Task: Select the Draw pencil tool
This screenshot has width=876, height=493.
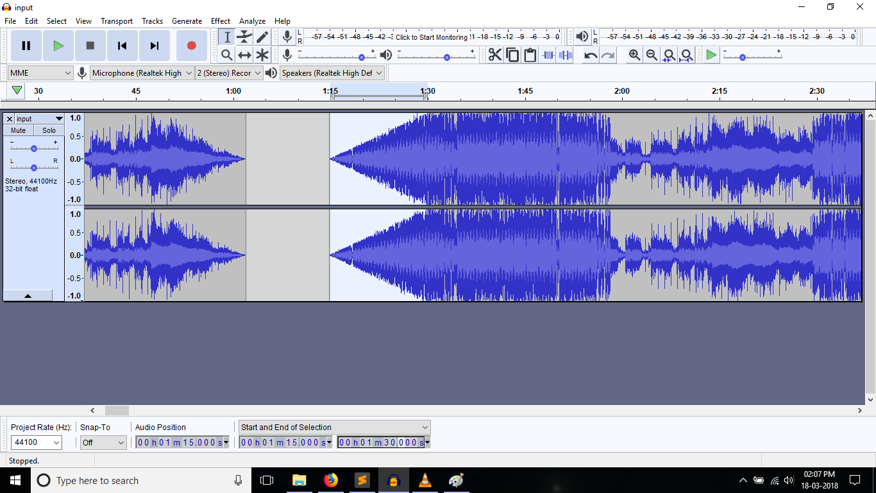Action: point(262,37)
